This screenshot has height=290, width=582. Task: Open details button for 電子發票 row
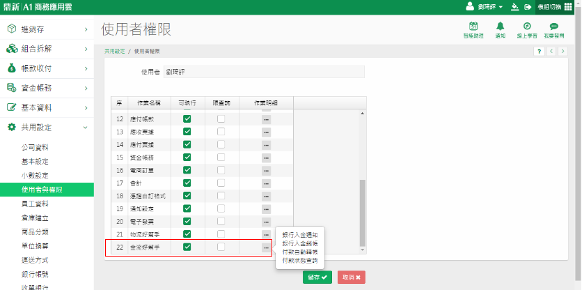coord(266,222)
